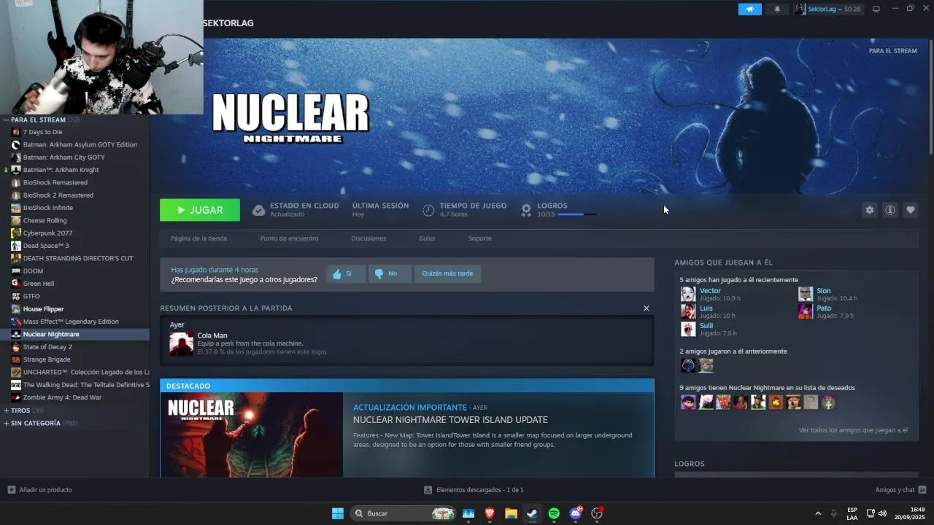Click the thumbs up Sí icon
The width and height of the screenshot is (934, 525).
point(337,274)
